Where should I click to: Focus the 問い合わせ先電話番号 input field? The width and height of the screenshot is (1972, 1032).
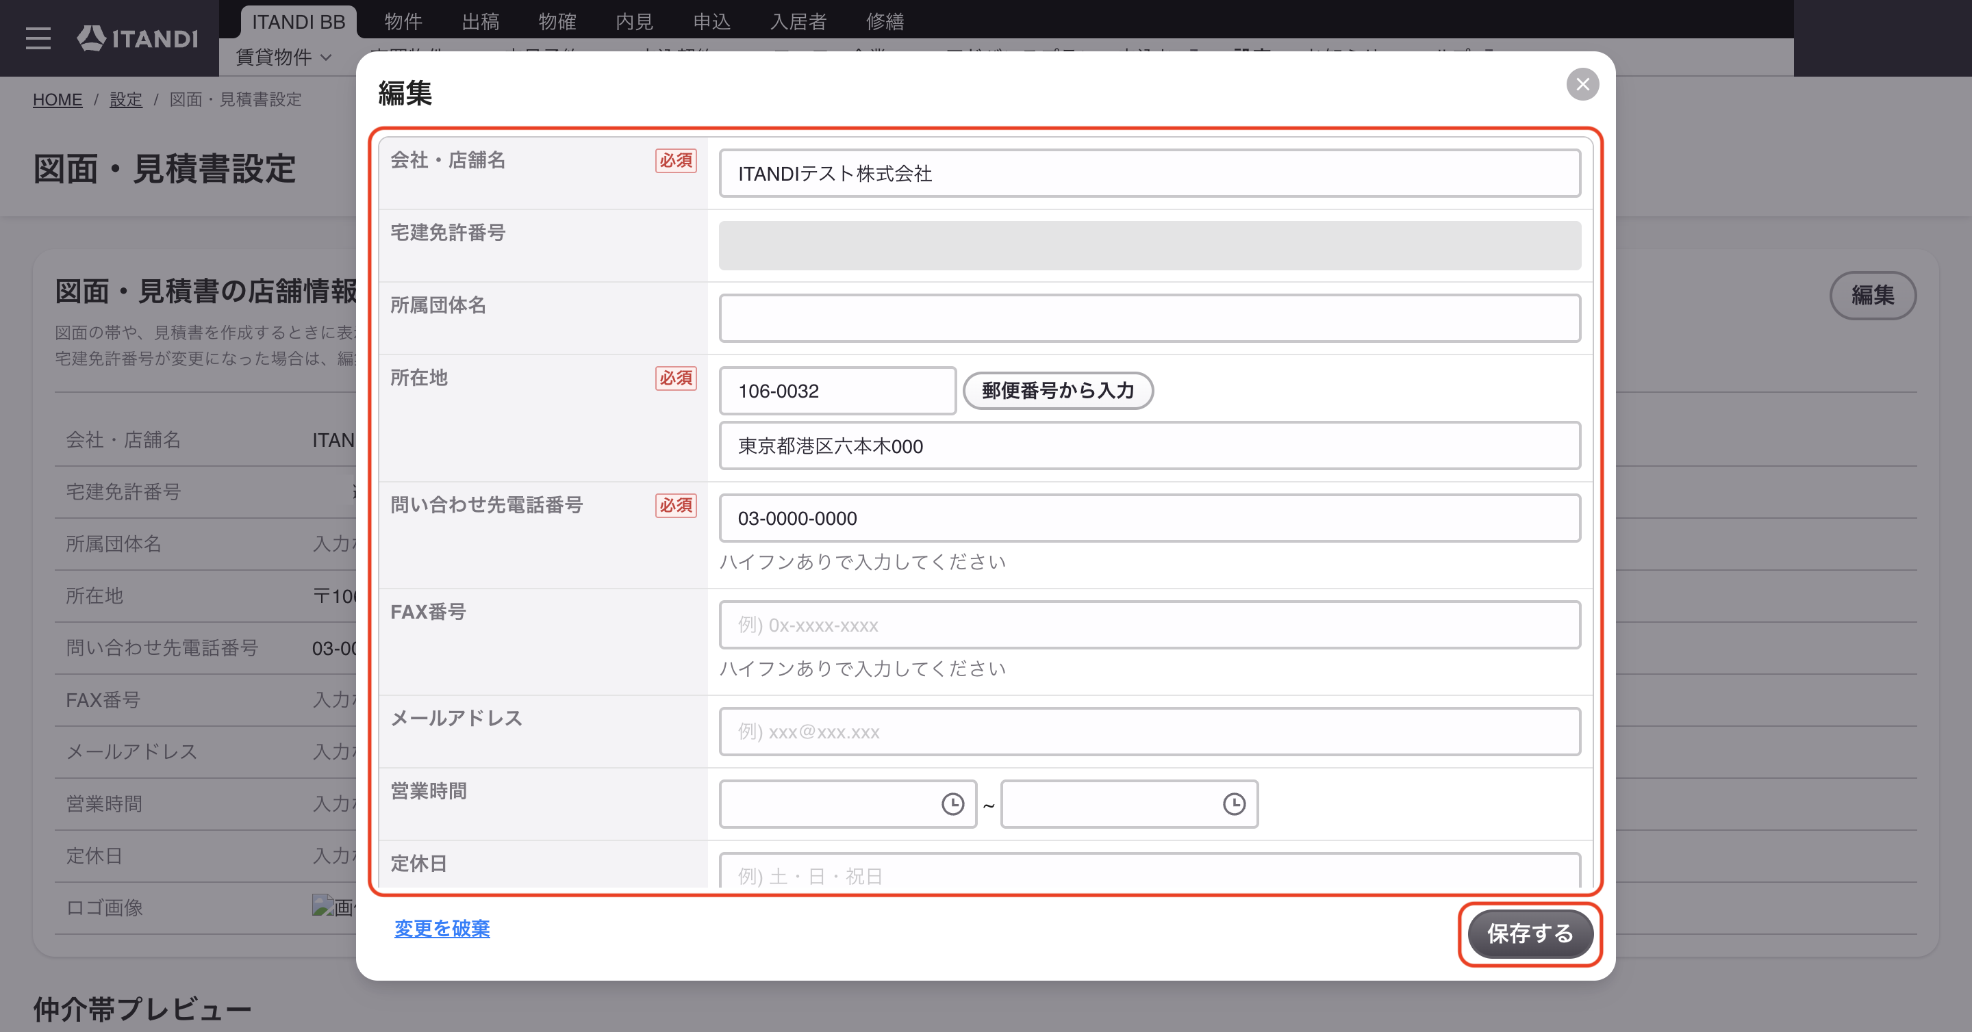point(1149,518)
